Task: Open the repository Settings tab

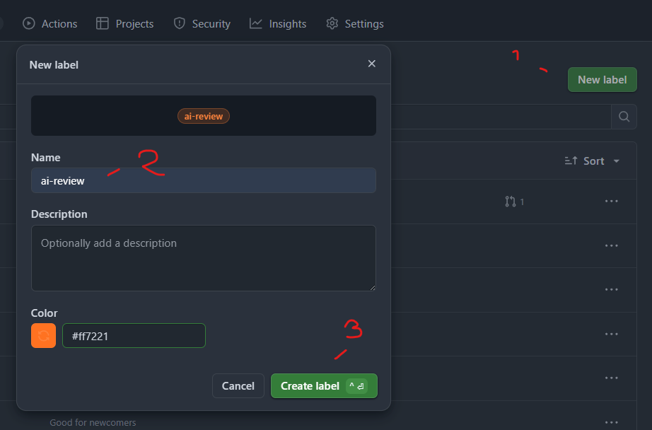Action: pos(355,24)
